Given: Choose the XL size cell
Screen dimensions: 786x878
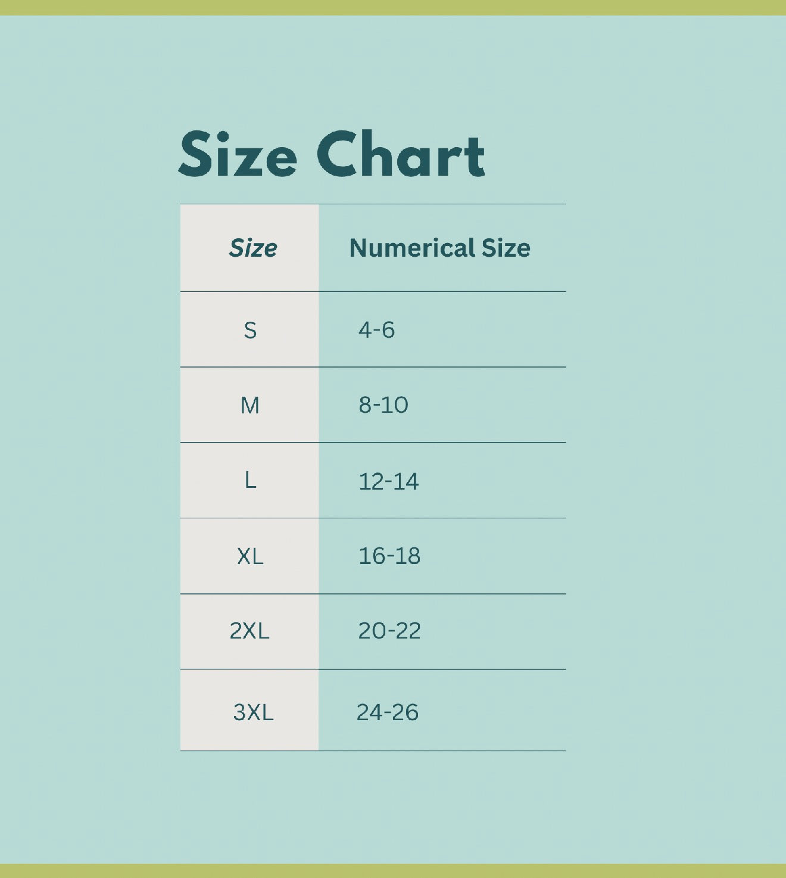Looking at the screenshot, I should (x=250, y=556).
